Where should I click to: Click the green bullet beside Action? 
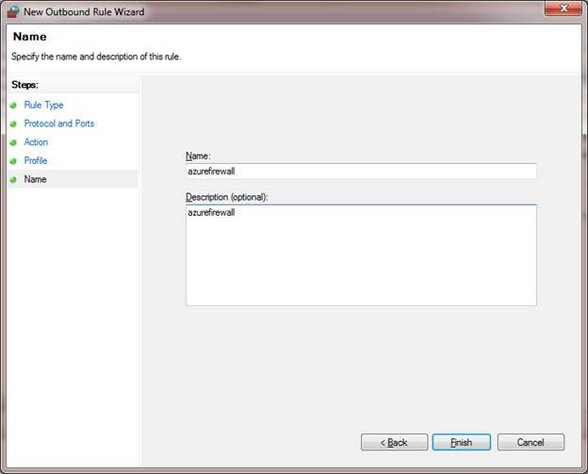click(x=13, y=142)
